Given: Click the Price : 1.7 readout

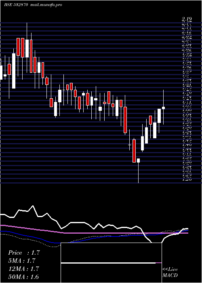Looking at the screenshot, I should [24, 253].
